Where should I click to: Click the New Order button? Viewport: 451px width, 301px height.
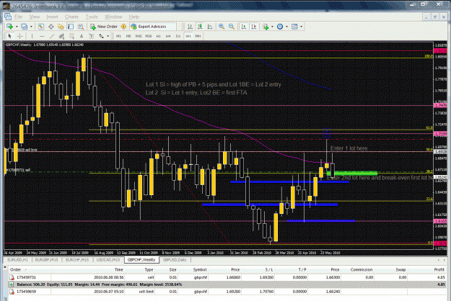point(104,27)
